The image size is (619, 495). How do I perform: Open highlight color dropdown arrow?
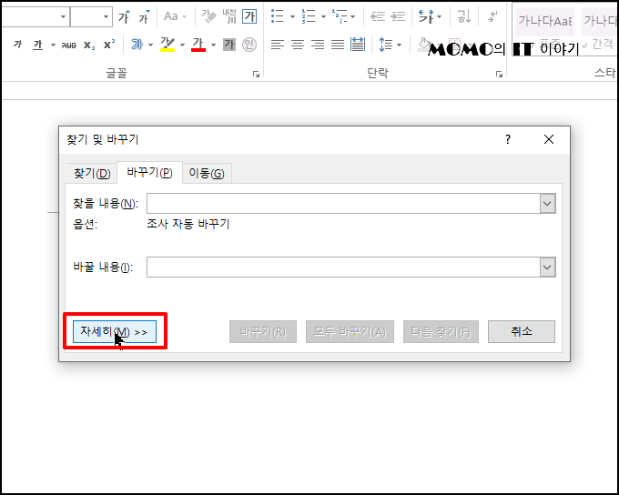click(182, 45)
